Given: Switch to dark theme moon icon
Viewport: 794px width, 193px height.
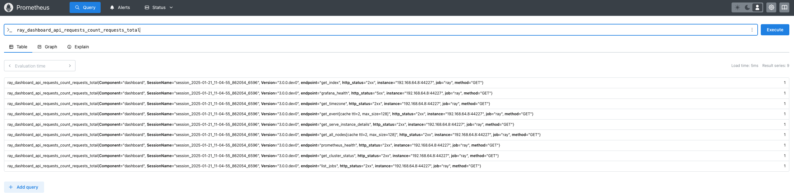Looking at the screenshot, I should click(747, 7).
